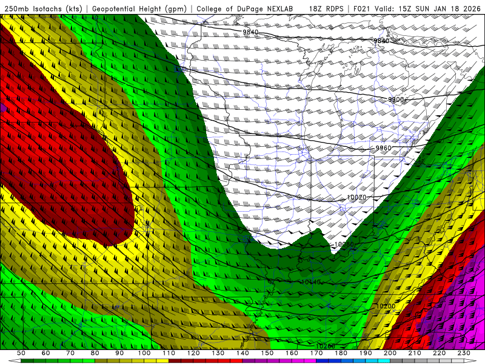
Task: Click the 9960 height contour label
Action: [384, 148]
